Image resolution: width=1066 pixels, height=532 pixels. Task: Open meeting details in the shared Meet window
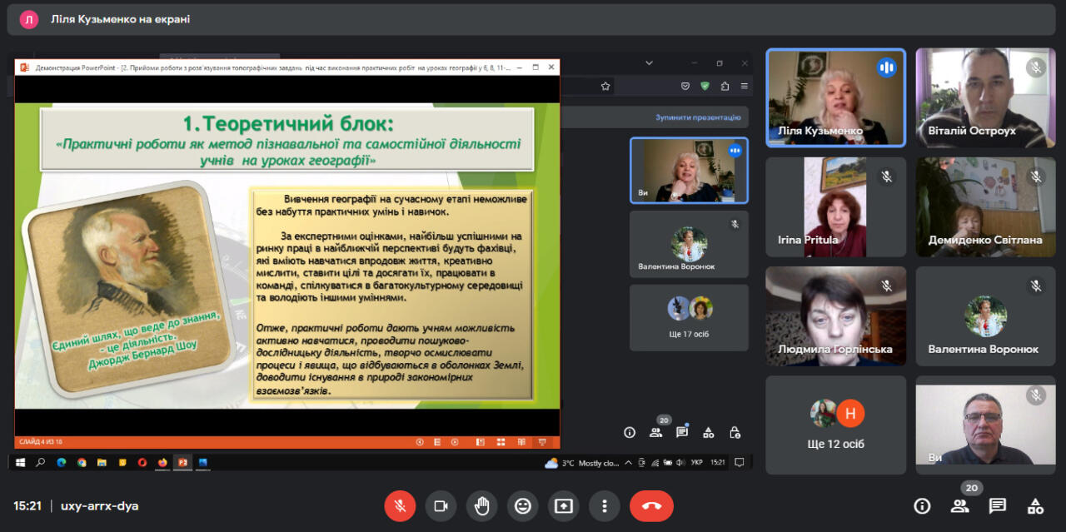click(x=630, y=432)
